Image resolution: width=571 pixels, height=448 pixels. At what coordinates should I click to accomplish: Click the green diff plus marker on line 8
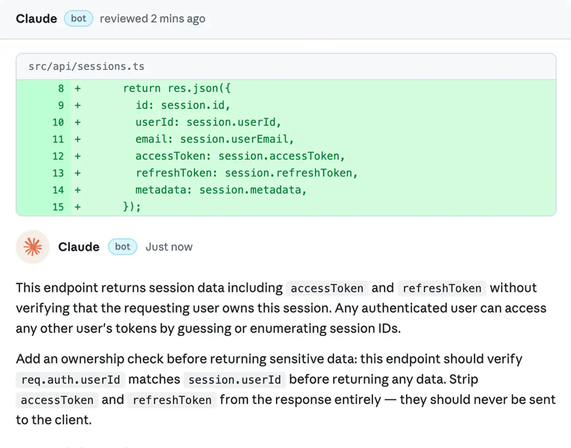coord(77,88)
